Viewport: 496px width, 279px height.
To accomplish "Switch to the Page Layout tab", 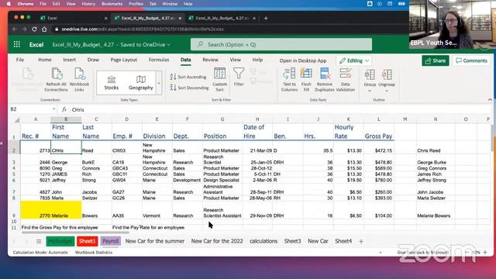I will 124,60.
